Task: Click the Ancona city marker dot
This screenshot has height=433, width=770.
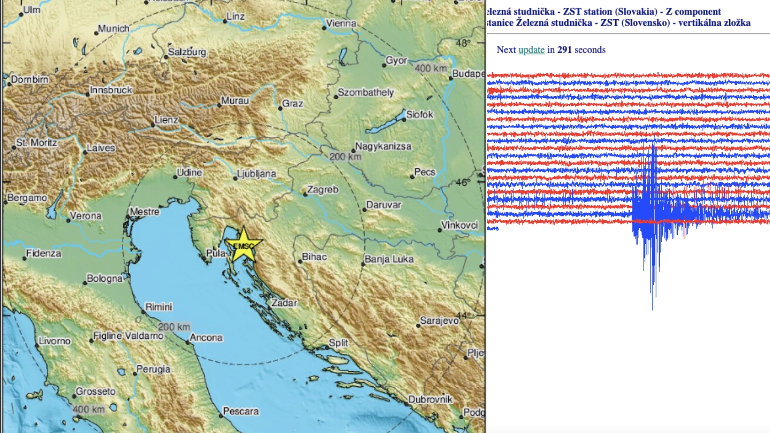Action: [188, 343]
